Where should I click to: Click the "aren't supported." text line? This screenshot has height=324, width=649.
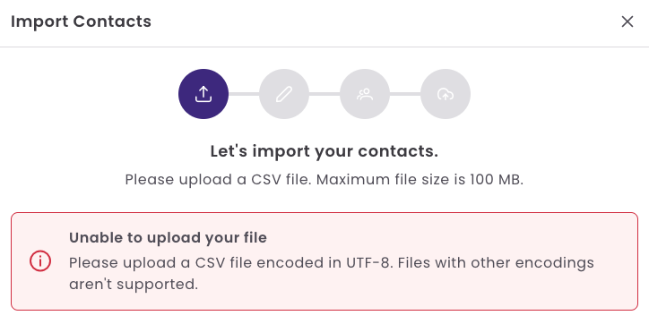[134, 285]
